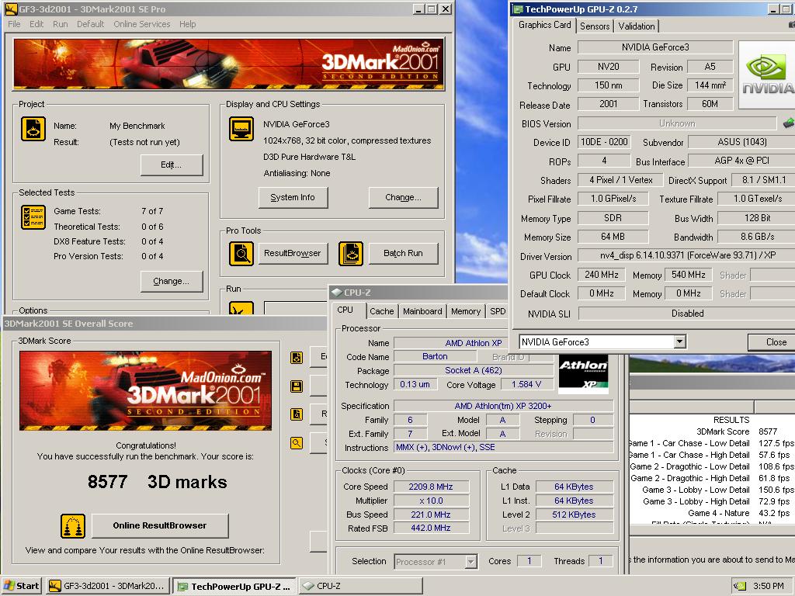Viewport: 795px width, 596px height.
Task: Click the NVIDIA logo in GPU-Z
Action: 766,75
